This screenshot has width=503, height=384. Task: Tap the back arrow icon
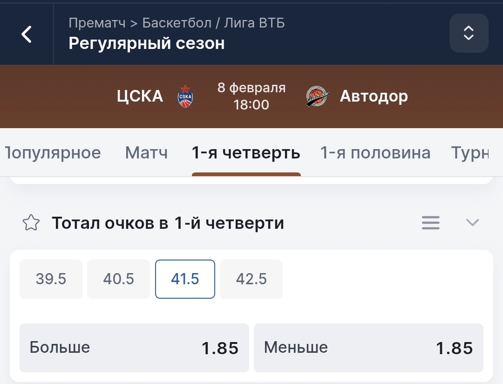tap(27, 34)
